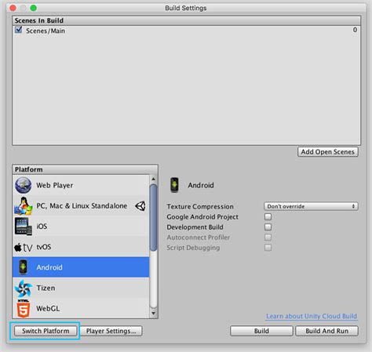372x352 pixels.
Task: Select the Tizen platform row
Action: coord(81,288)
